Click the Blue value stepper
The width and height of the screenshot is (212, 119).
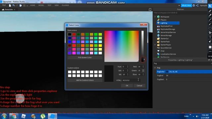point(143,74)
